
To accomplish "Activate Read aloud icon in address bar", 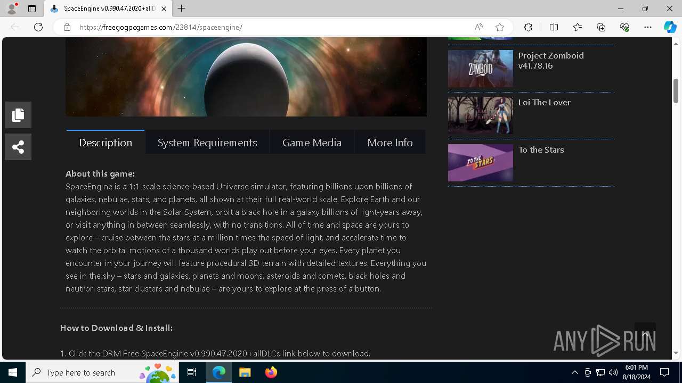I will coord(478,27).
